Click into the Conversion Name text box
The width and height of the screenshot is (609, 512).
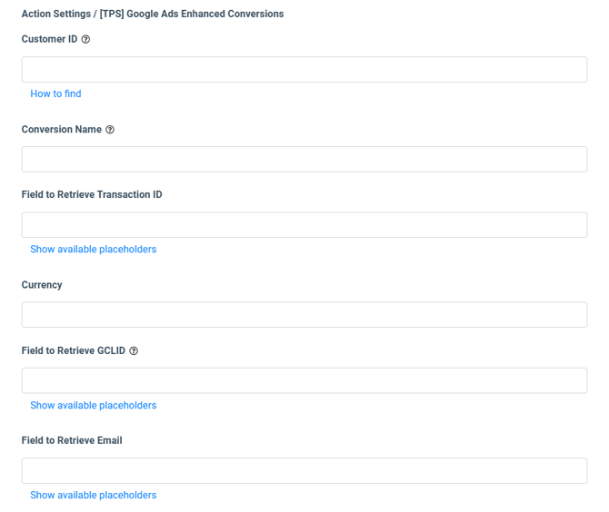tap(304, 160)
